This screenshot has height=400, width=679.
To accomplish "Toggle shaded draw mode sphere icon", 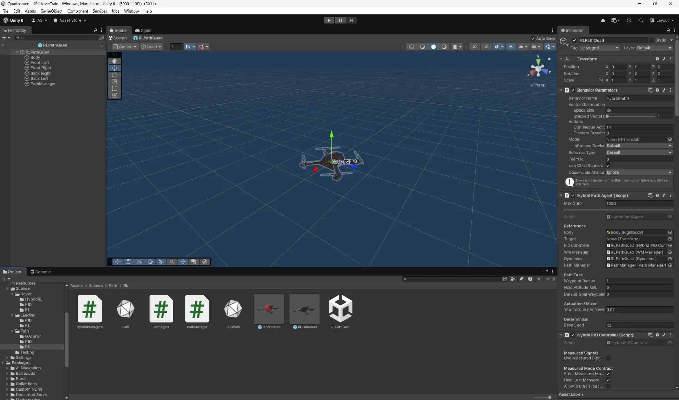I will click(434, 47).
